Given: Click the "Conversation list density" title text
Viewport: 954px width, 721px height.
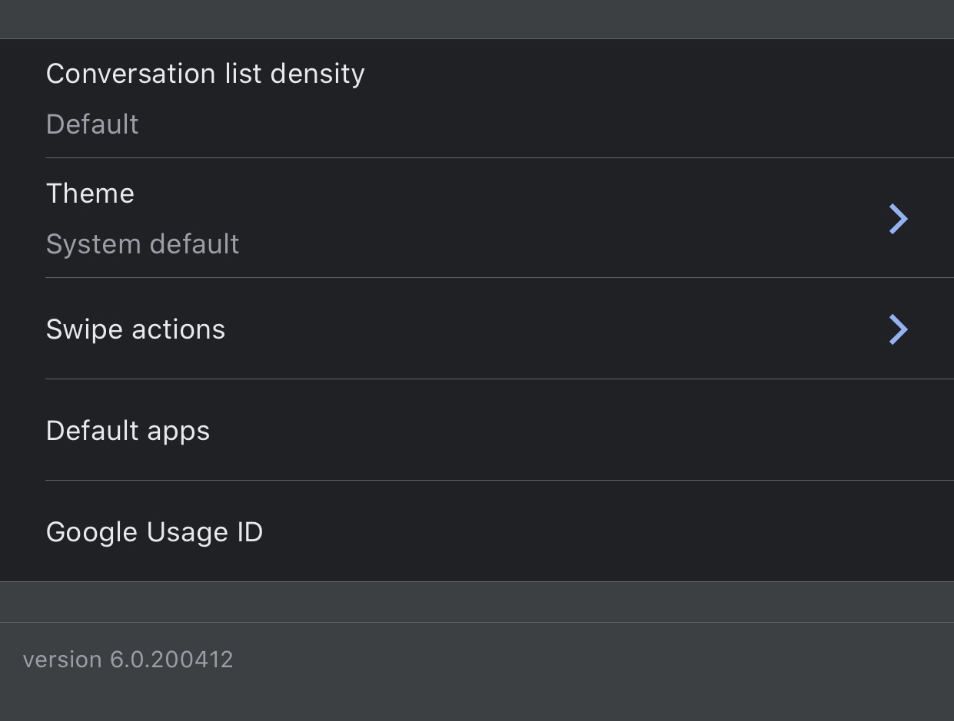Looking at the screenshot, I should [205, 74].
